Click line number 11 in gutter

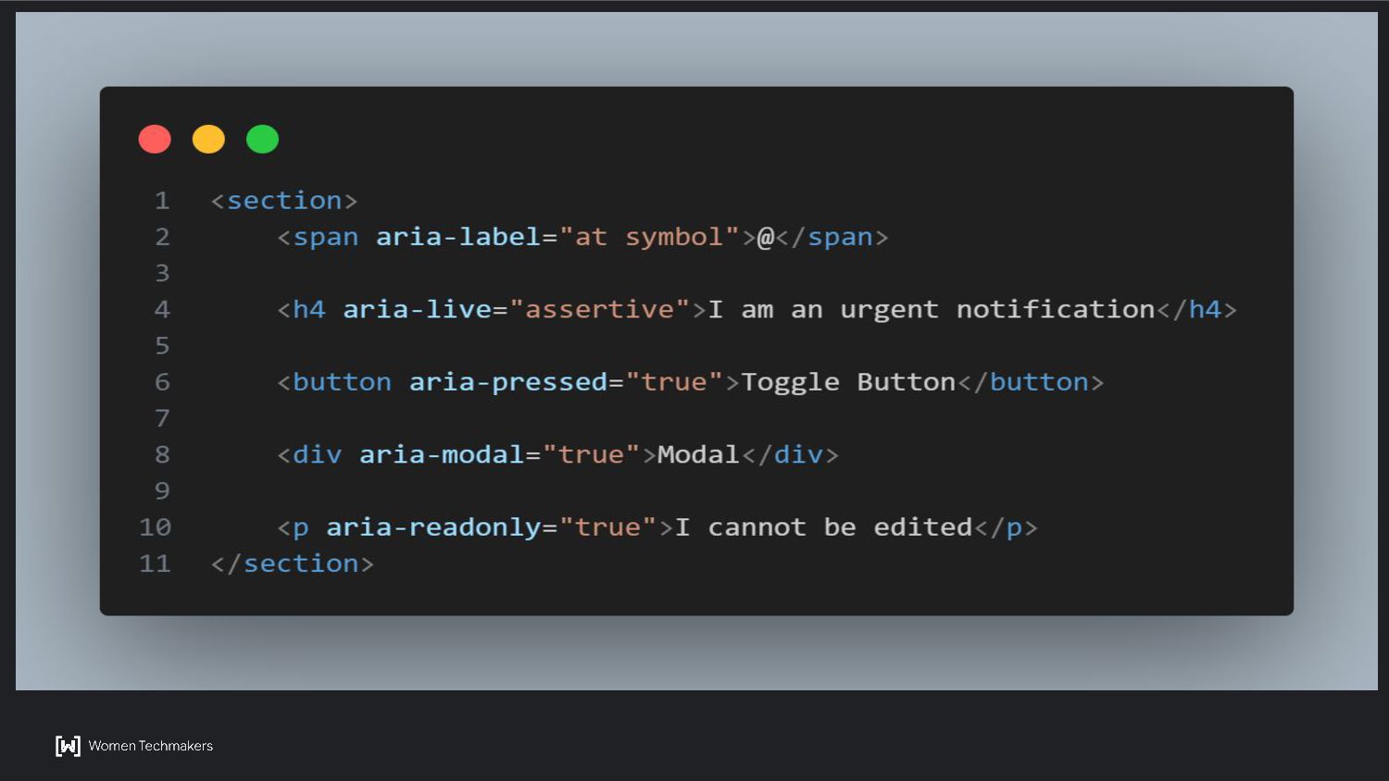tap(155, 564)
